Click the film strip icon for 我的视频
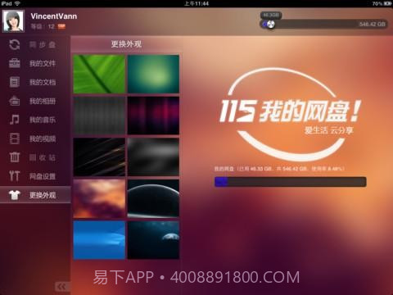393x295 pixels. coord(14,138)
